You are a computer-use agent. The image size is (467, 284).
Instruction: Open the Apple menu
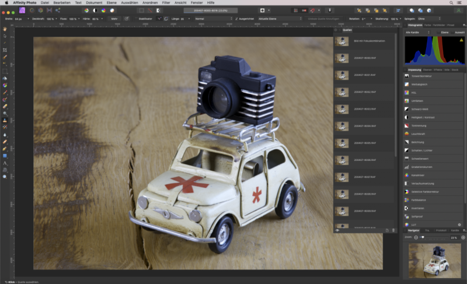(x=6, y=3)
